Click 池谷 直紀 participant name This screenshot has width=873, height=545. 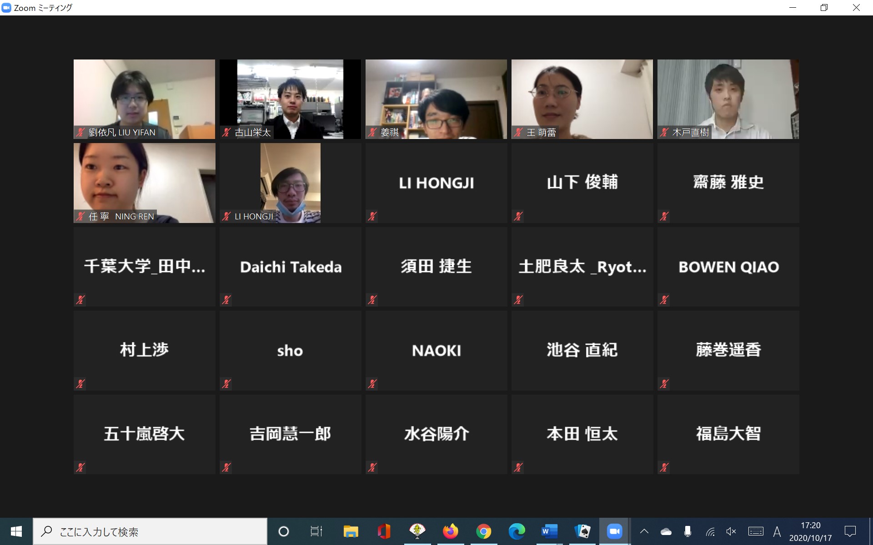click(x=582, y=350)
